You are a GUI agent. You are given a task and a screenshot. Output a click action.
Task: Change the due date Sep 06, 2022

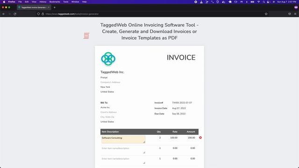178,114
